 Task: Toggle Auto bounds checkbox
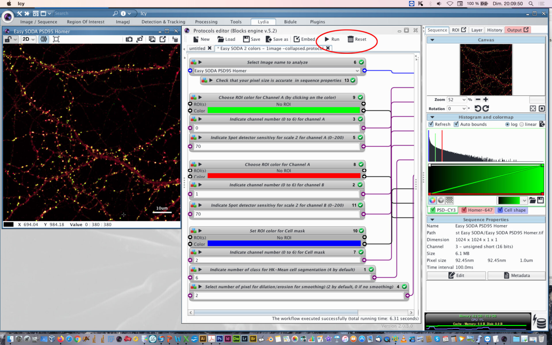click(456, 124)
